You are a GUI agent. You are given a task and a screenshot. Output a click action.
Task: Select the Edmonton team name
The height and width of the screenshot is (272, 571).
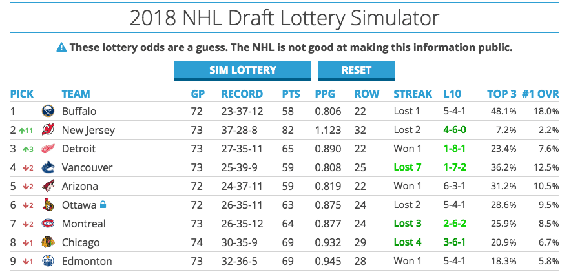87,261
